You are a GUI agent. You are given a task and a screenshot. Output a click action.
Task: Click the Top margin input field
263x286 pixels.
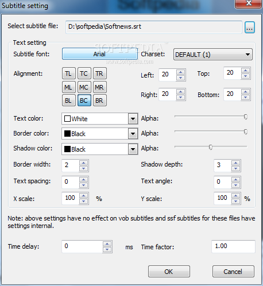[x=233, y=73]
